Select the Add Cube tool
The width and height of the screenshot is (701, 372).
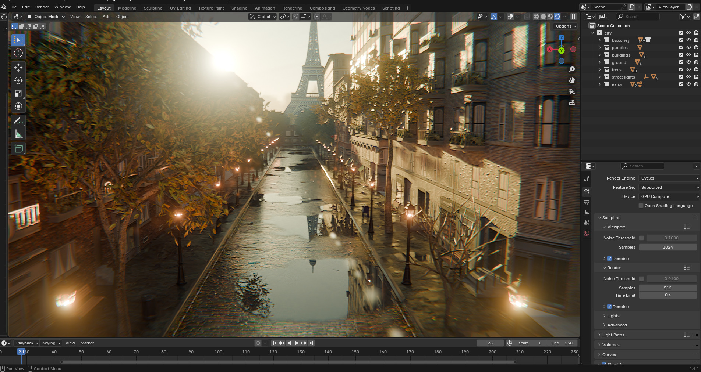[18, 148]
